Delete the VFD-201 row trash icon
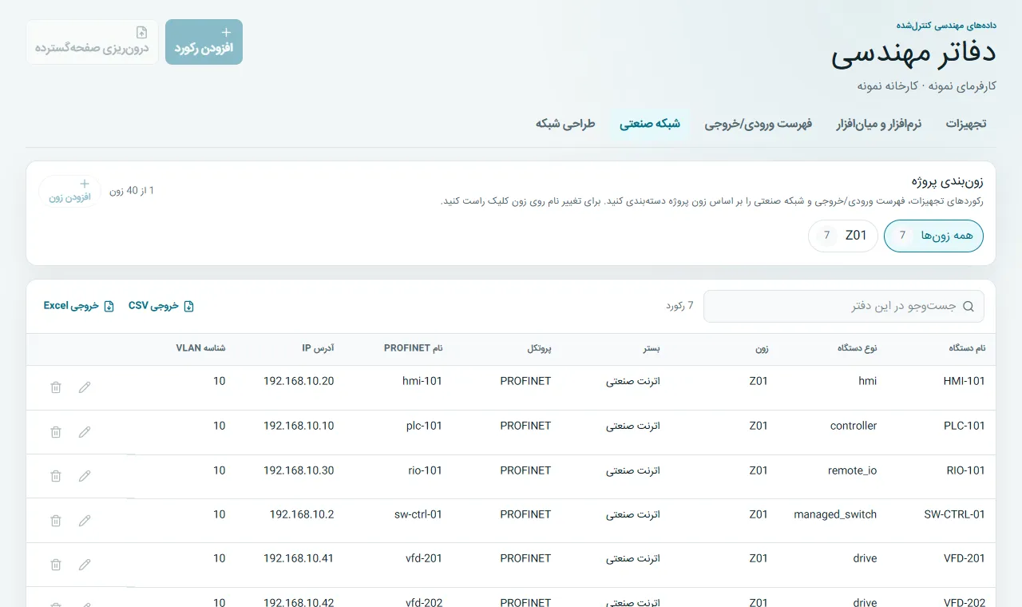The height and width of the screenshot is (607, 1022). (x=56, y=565)
